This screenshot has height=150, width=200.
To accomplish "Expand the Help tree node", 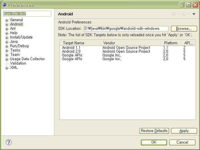I will pyautogui.click(x=7, y=33).
